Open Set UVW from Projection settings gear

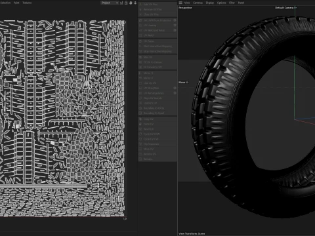coord(175,20)
